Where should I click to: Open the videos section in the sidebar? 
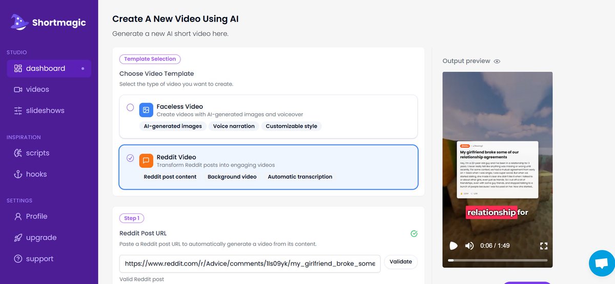[x=37, y=90]
